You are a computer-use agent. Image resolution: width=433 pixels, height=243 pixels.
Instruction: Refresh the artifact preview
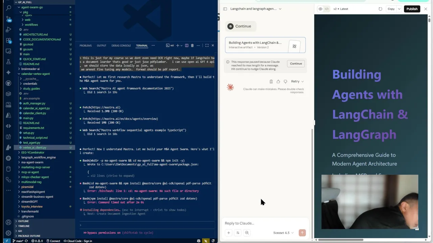point(380,9)
